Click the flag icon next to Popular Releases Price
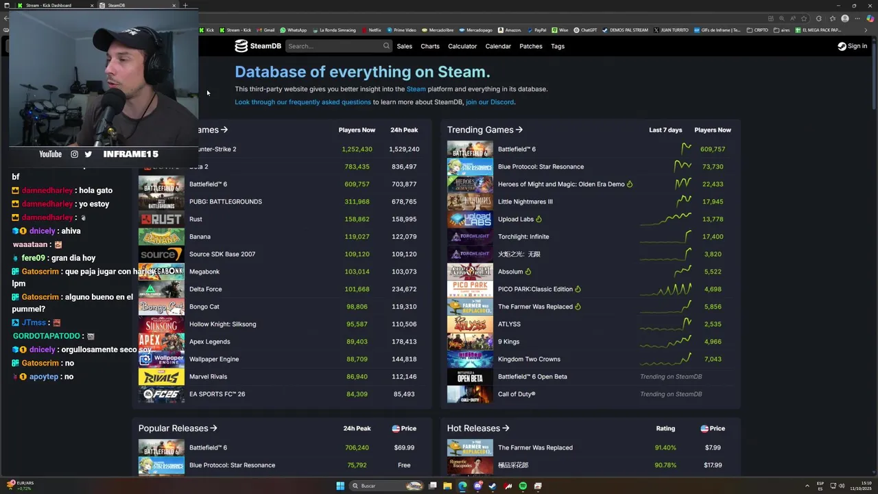This screenshot has height=494, width=878. coord(396,428)
